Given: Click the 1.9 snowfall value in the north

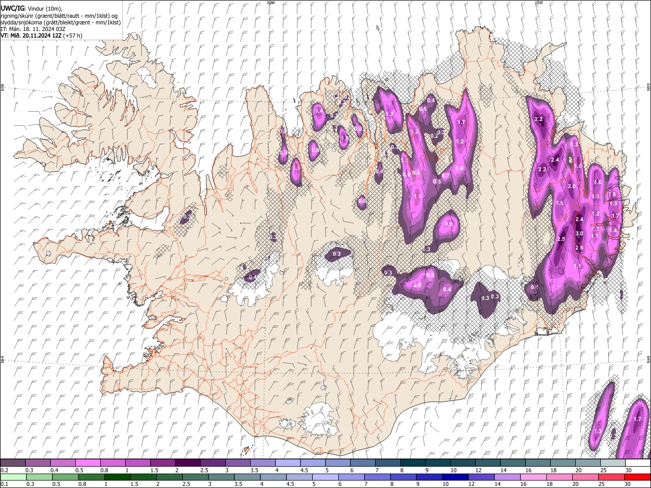Looking at the screenshot, I should click(344, 138).
